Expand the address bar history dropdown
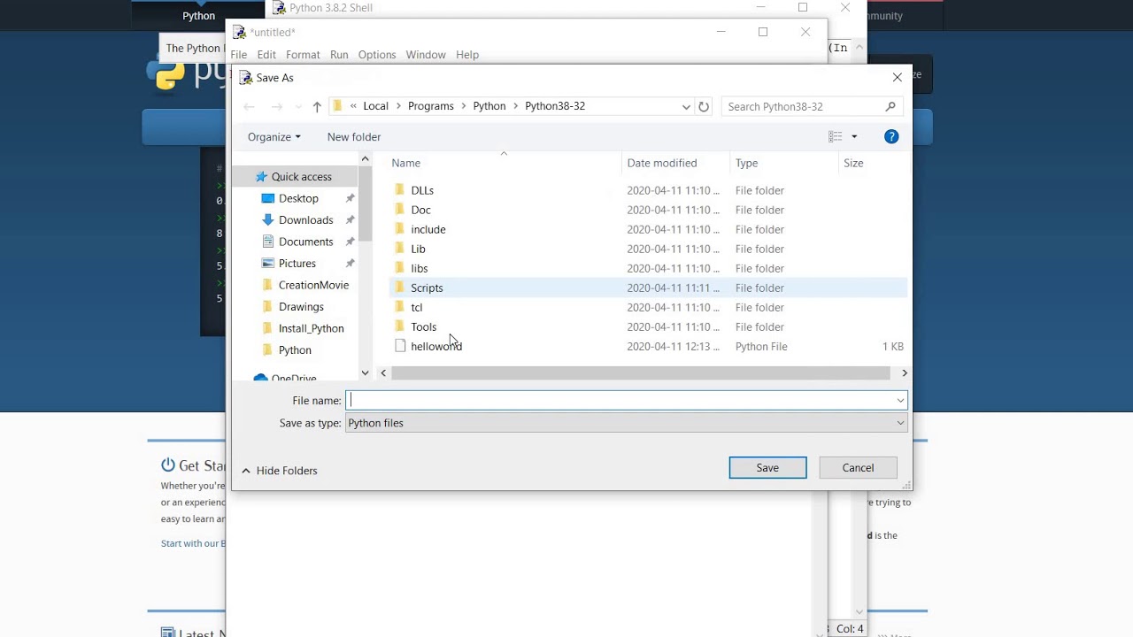The width and height of the screenshot is (1133, 637). tap(686, 107)
